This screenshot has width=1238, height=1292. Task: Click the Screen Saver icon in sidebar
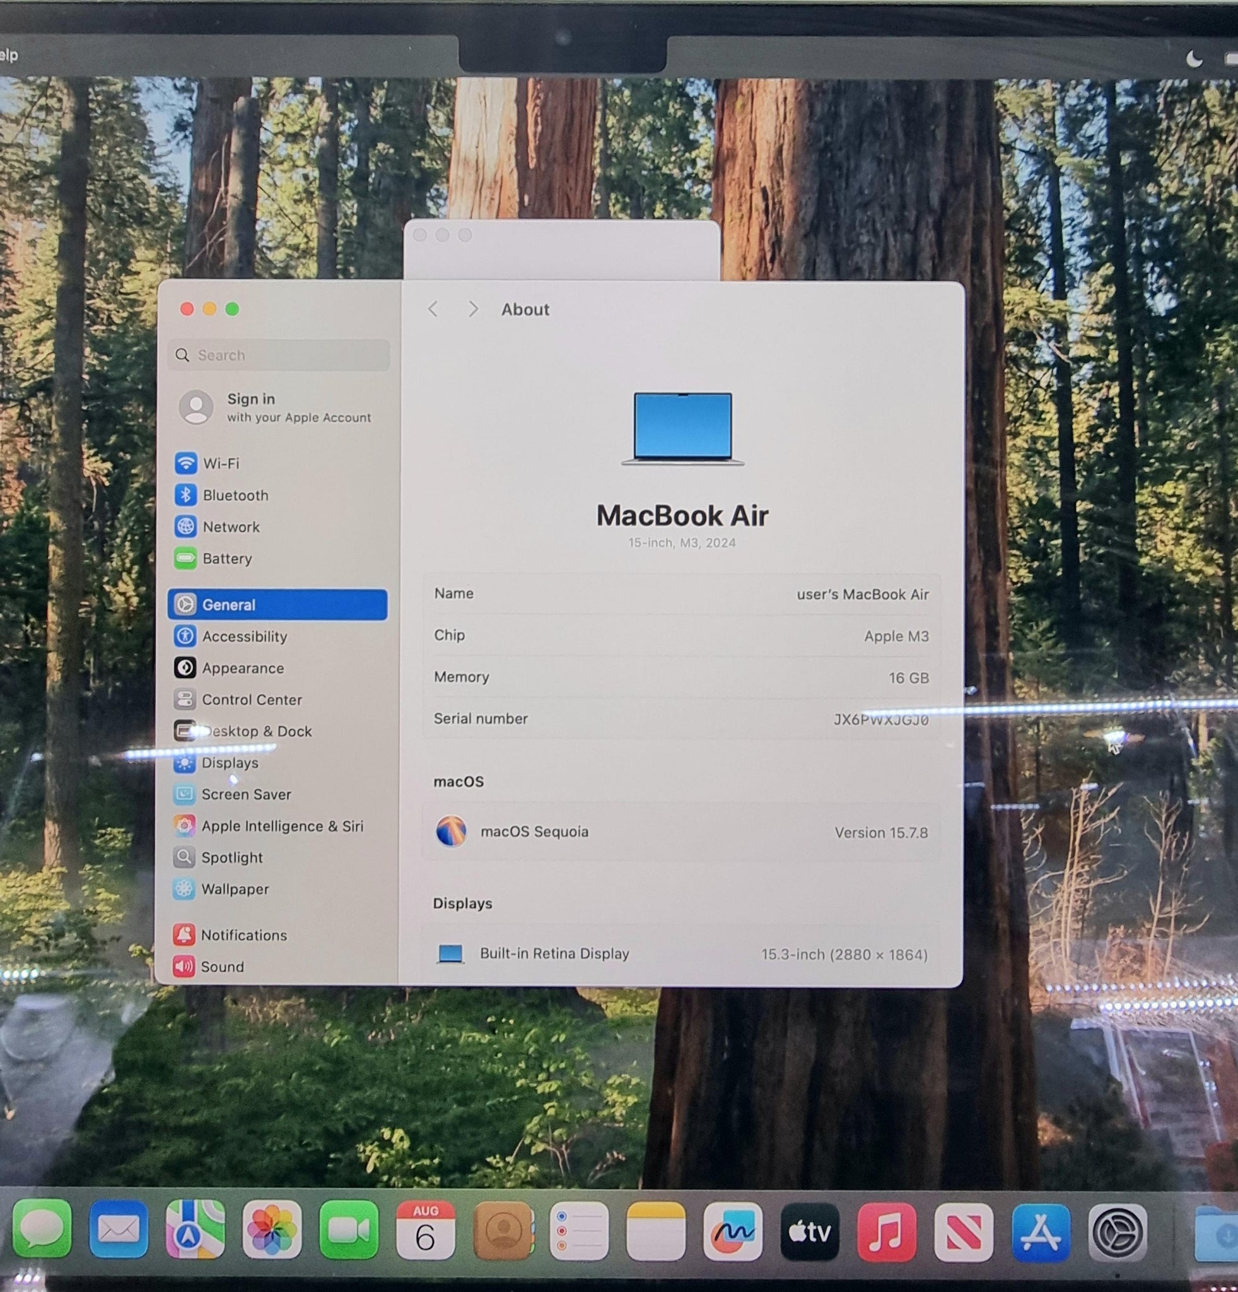point(185,794)
